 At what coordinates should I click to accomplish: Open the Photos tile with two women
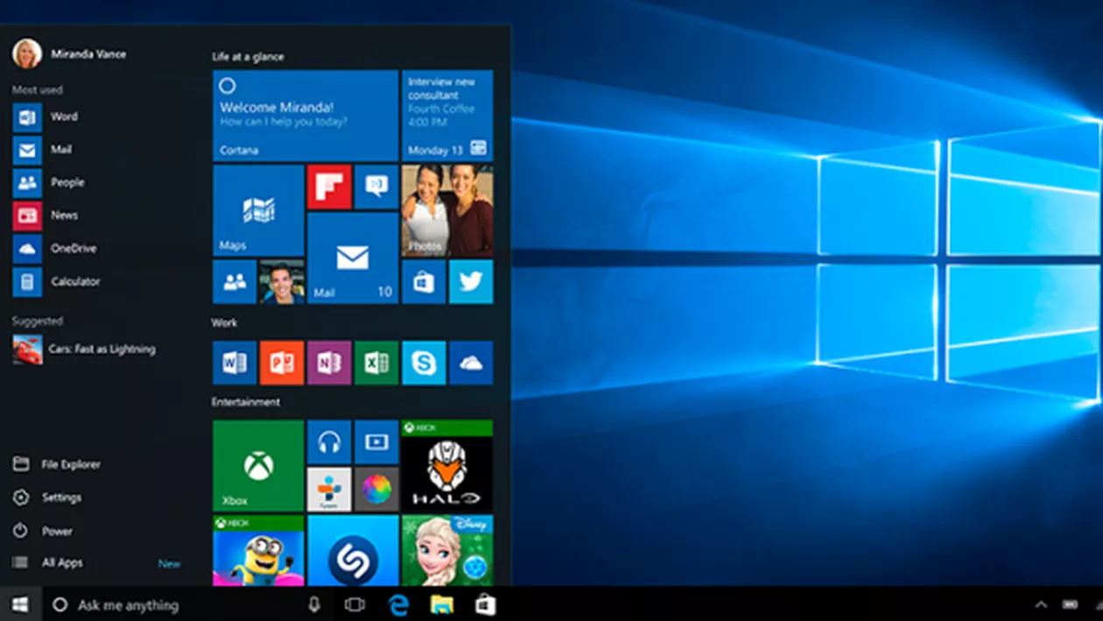coord(447,210)
